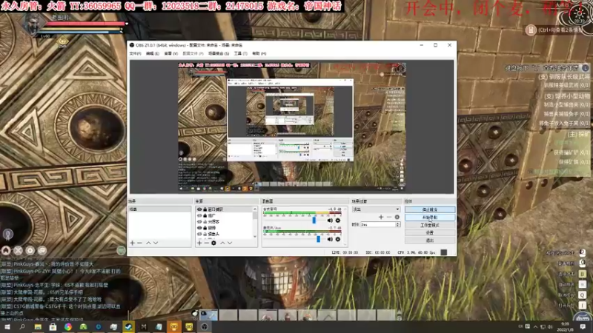Open Microsoft Store from the taskbar
Image resolution: width=593 pixels, height=333 pixels.
click(x=53, y=327)
